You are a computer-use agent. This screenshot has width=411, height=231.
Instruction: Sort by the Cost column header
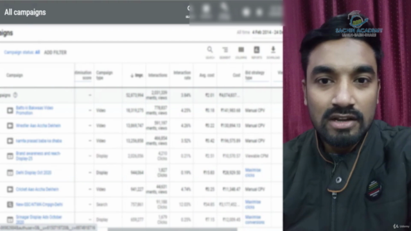[x=236, y=75]
